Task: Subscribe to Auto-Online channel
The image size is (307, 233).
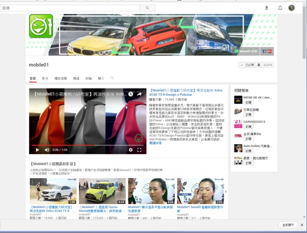Action: (249, 151)
